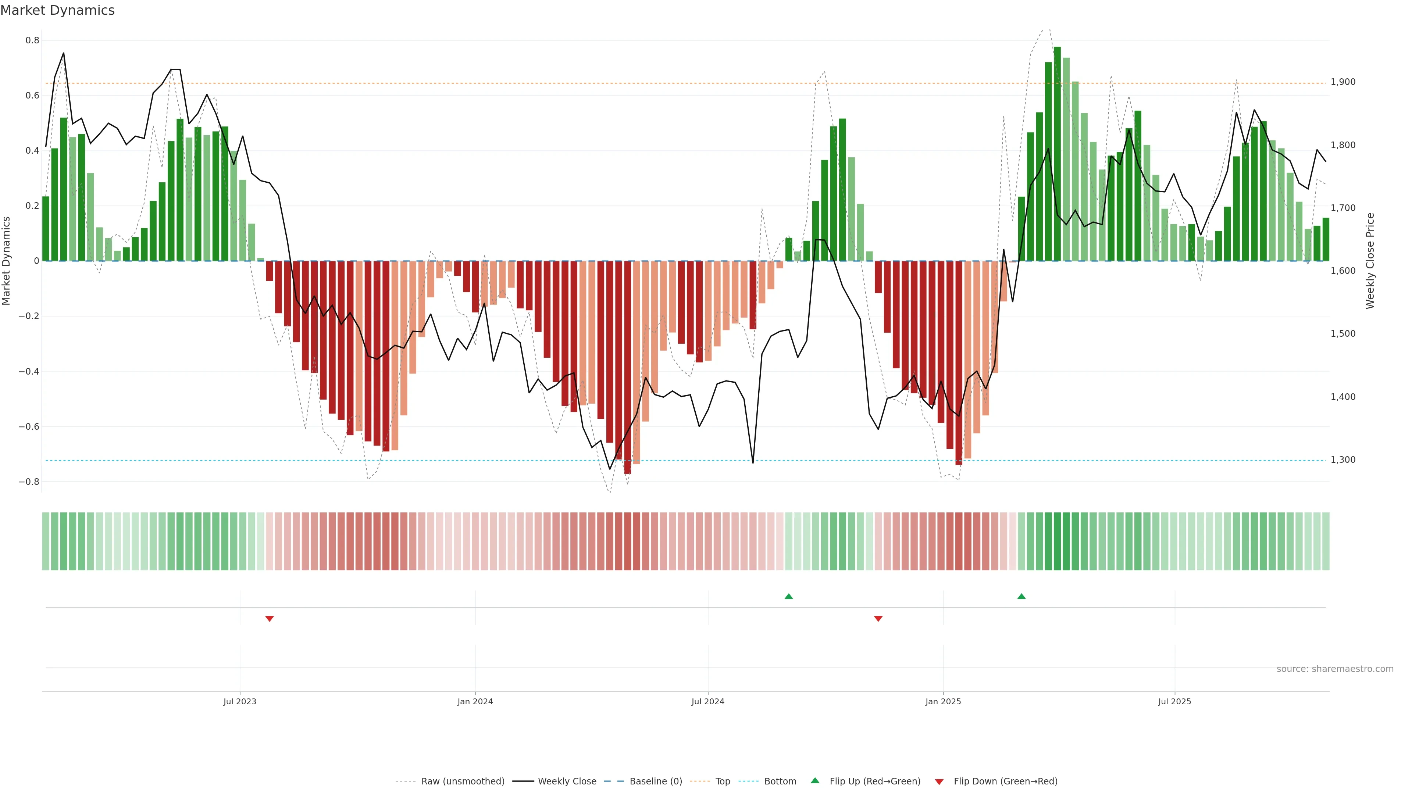Click the Jul 2025 axis label
This screenshot has height=794, width=1412.
click(1175, 701)
